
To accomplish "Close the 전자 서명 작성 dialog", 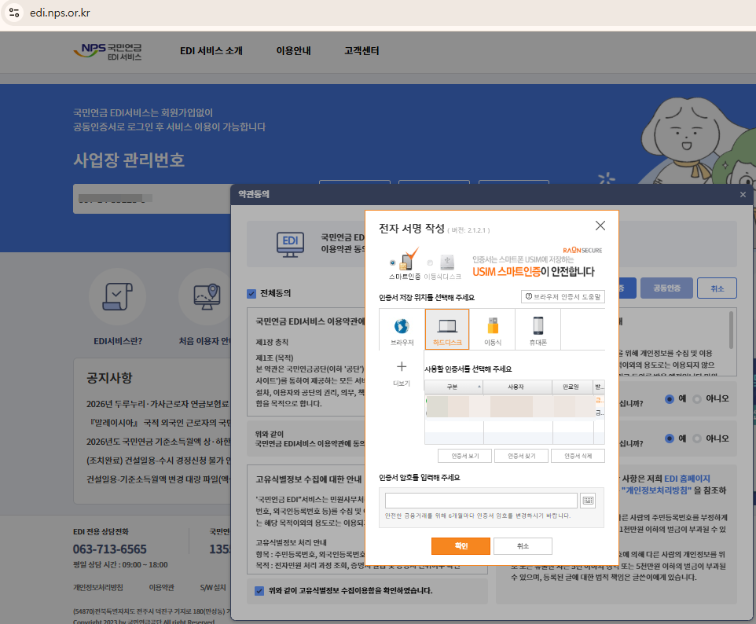I will pyautogui.click(x=600, y=226).
